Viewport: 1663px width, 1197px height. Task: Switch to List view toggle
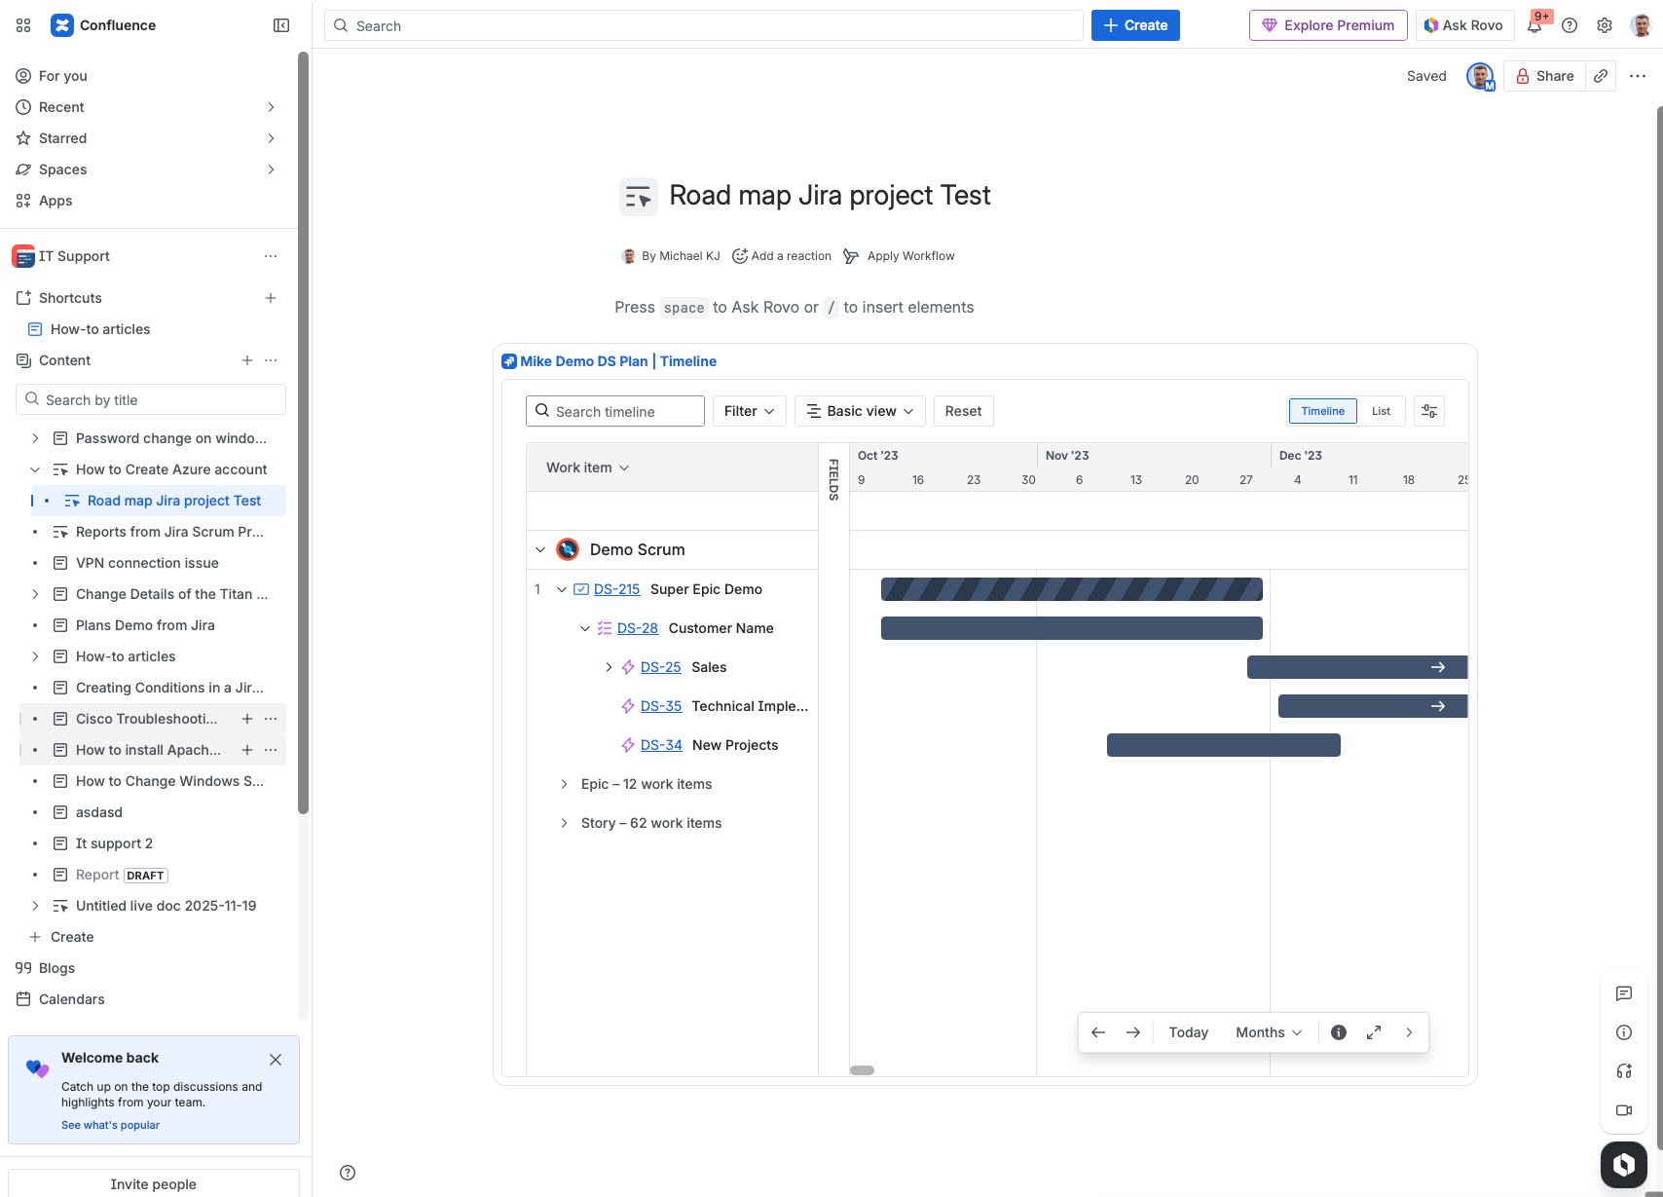pos(1381,411)
